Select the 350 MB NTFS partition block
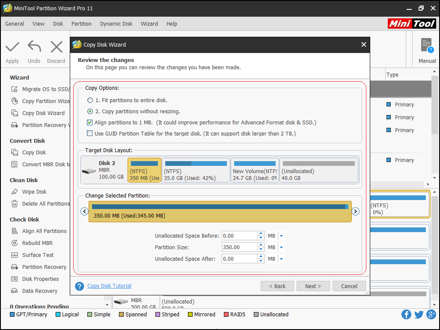 (144, 170)
